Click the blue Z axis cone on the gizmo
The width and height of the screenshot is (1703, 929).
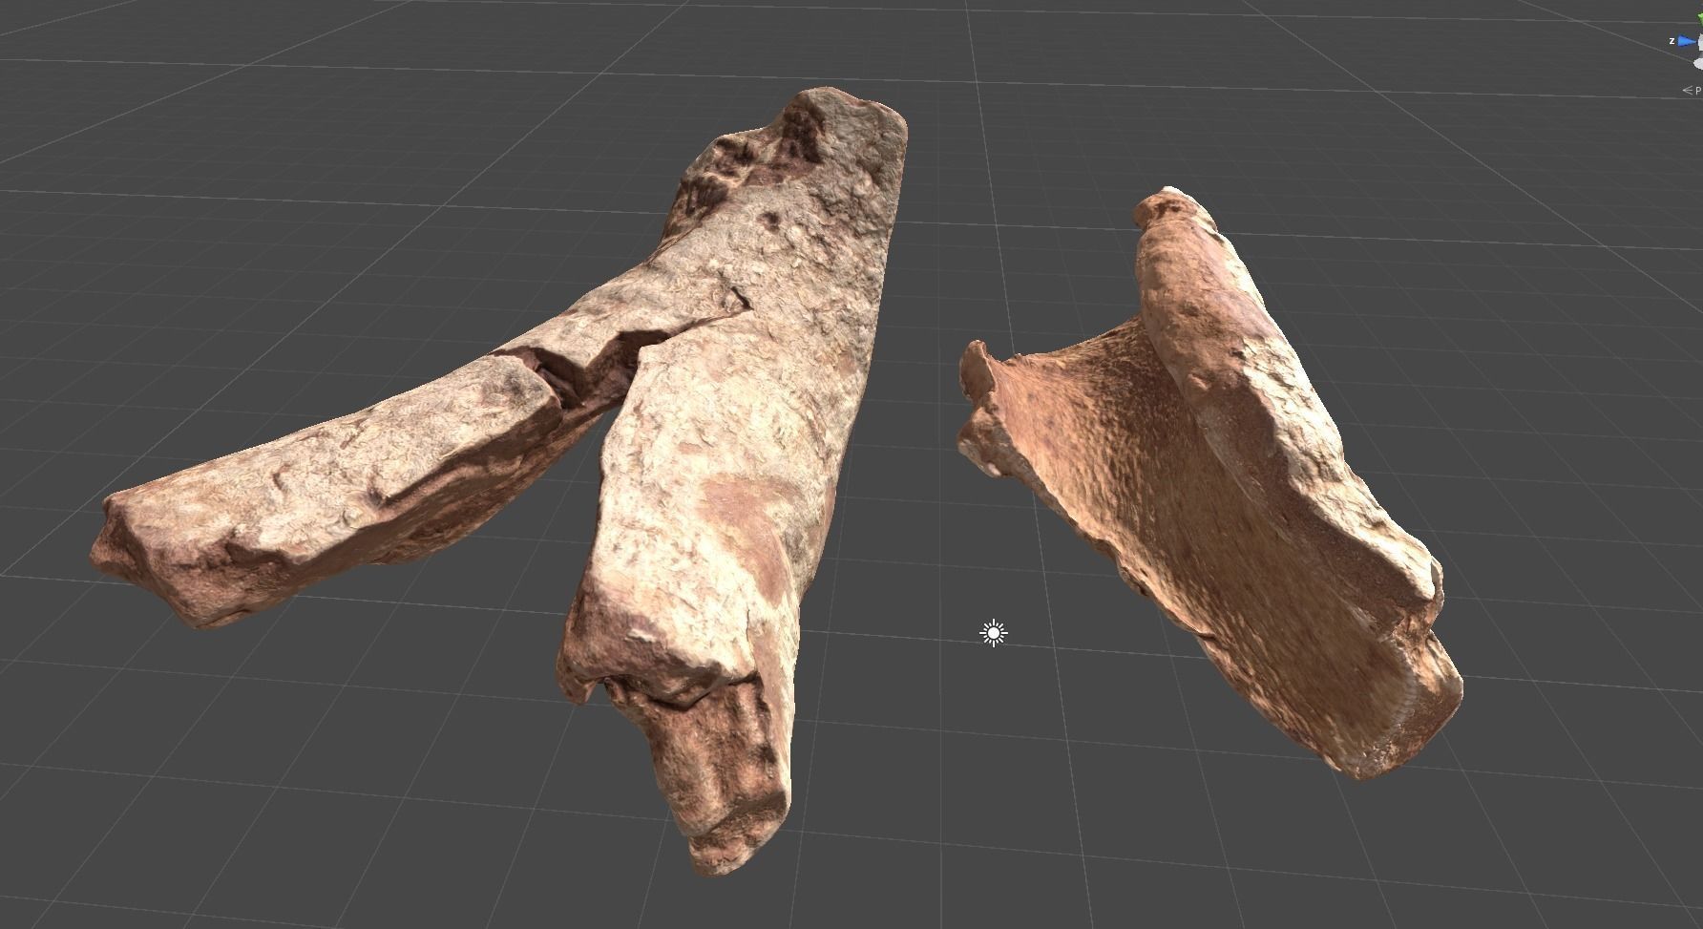1687,41
